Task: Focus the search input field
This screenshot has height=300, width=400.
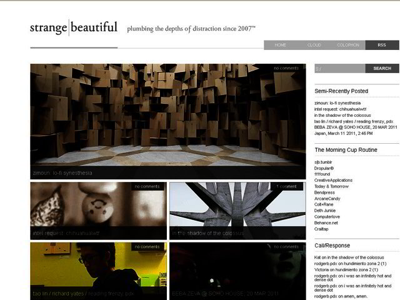Action: [340, 68]
